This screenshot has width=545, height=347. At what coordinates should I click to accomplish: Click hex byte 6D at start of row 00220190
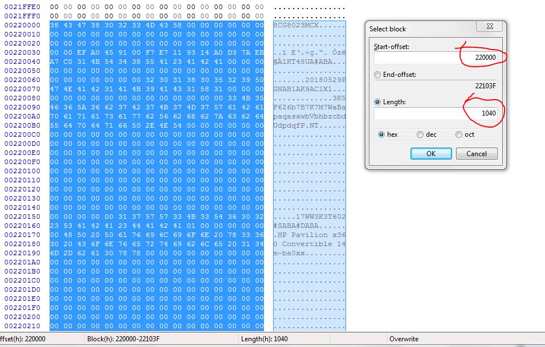point(54,253)
